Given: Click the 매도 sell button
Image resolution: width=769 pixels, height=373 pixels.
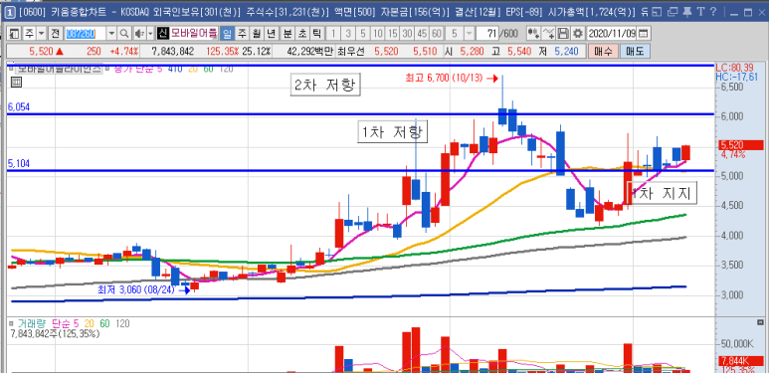Looking at the screenshot, I should click(x=635, y=51).
